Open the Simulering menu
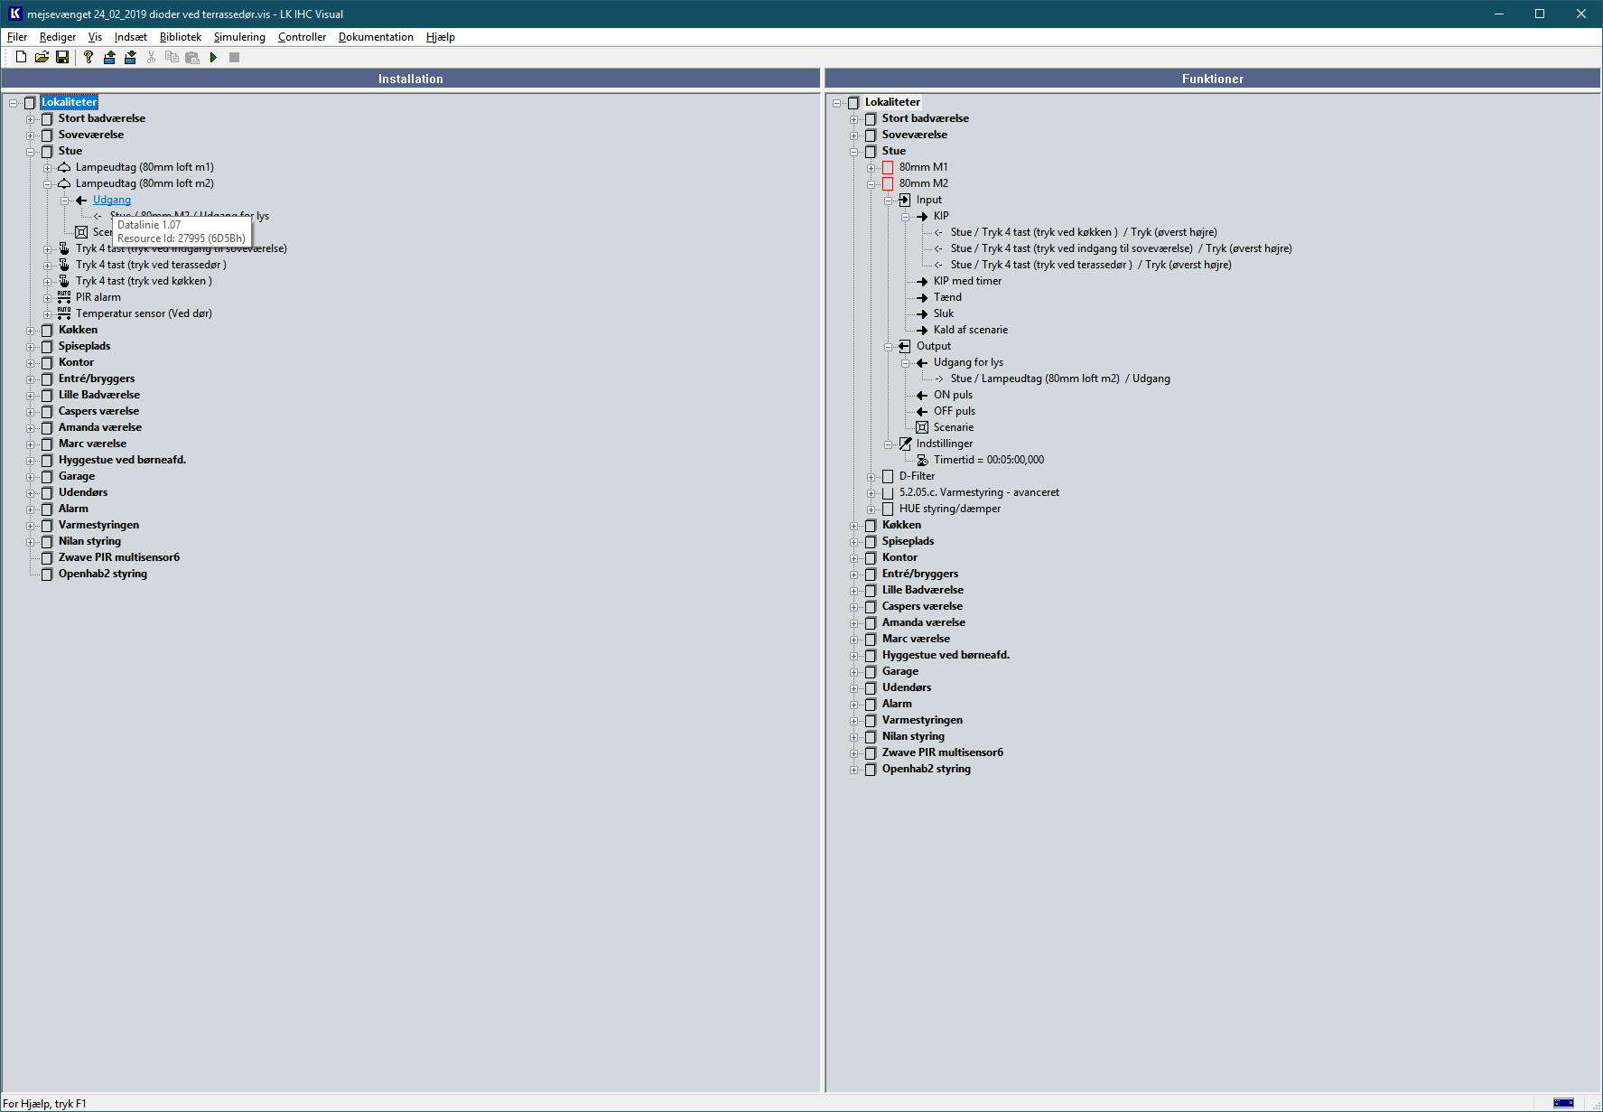The height and width of the screenshot is (1112, 1603). click(239, 37)
